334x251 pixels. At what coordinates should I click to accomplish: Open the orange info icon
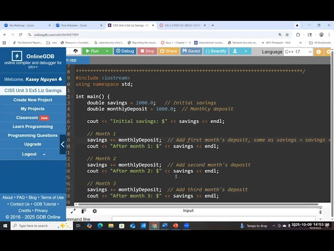(318, 52)
